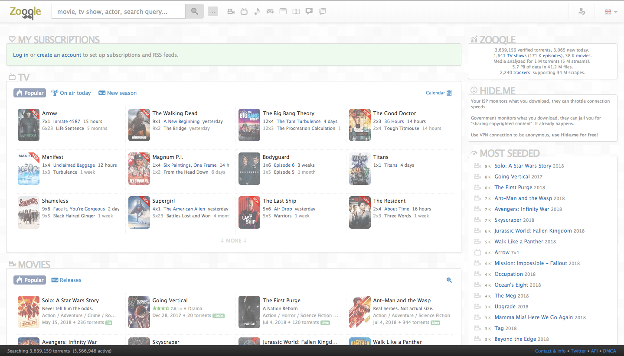
Task: Open the papers documents category icon
Action: [322, 11]
